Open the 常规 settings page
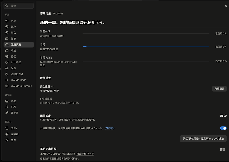The width and height of the screenshot is (229, 162). coord(19,21)
